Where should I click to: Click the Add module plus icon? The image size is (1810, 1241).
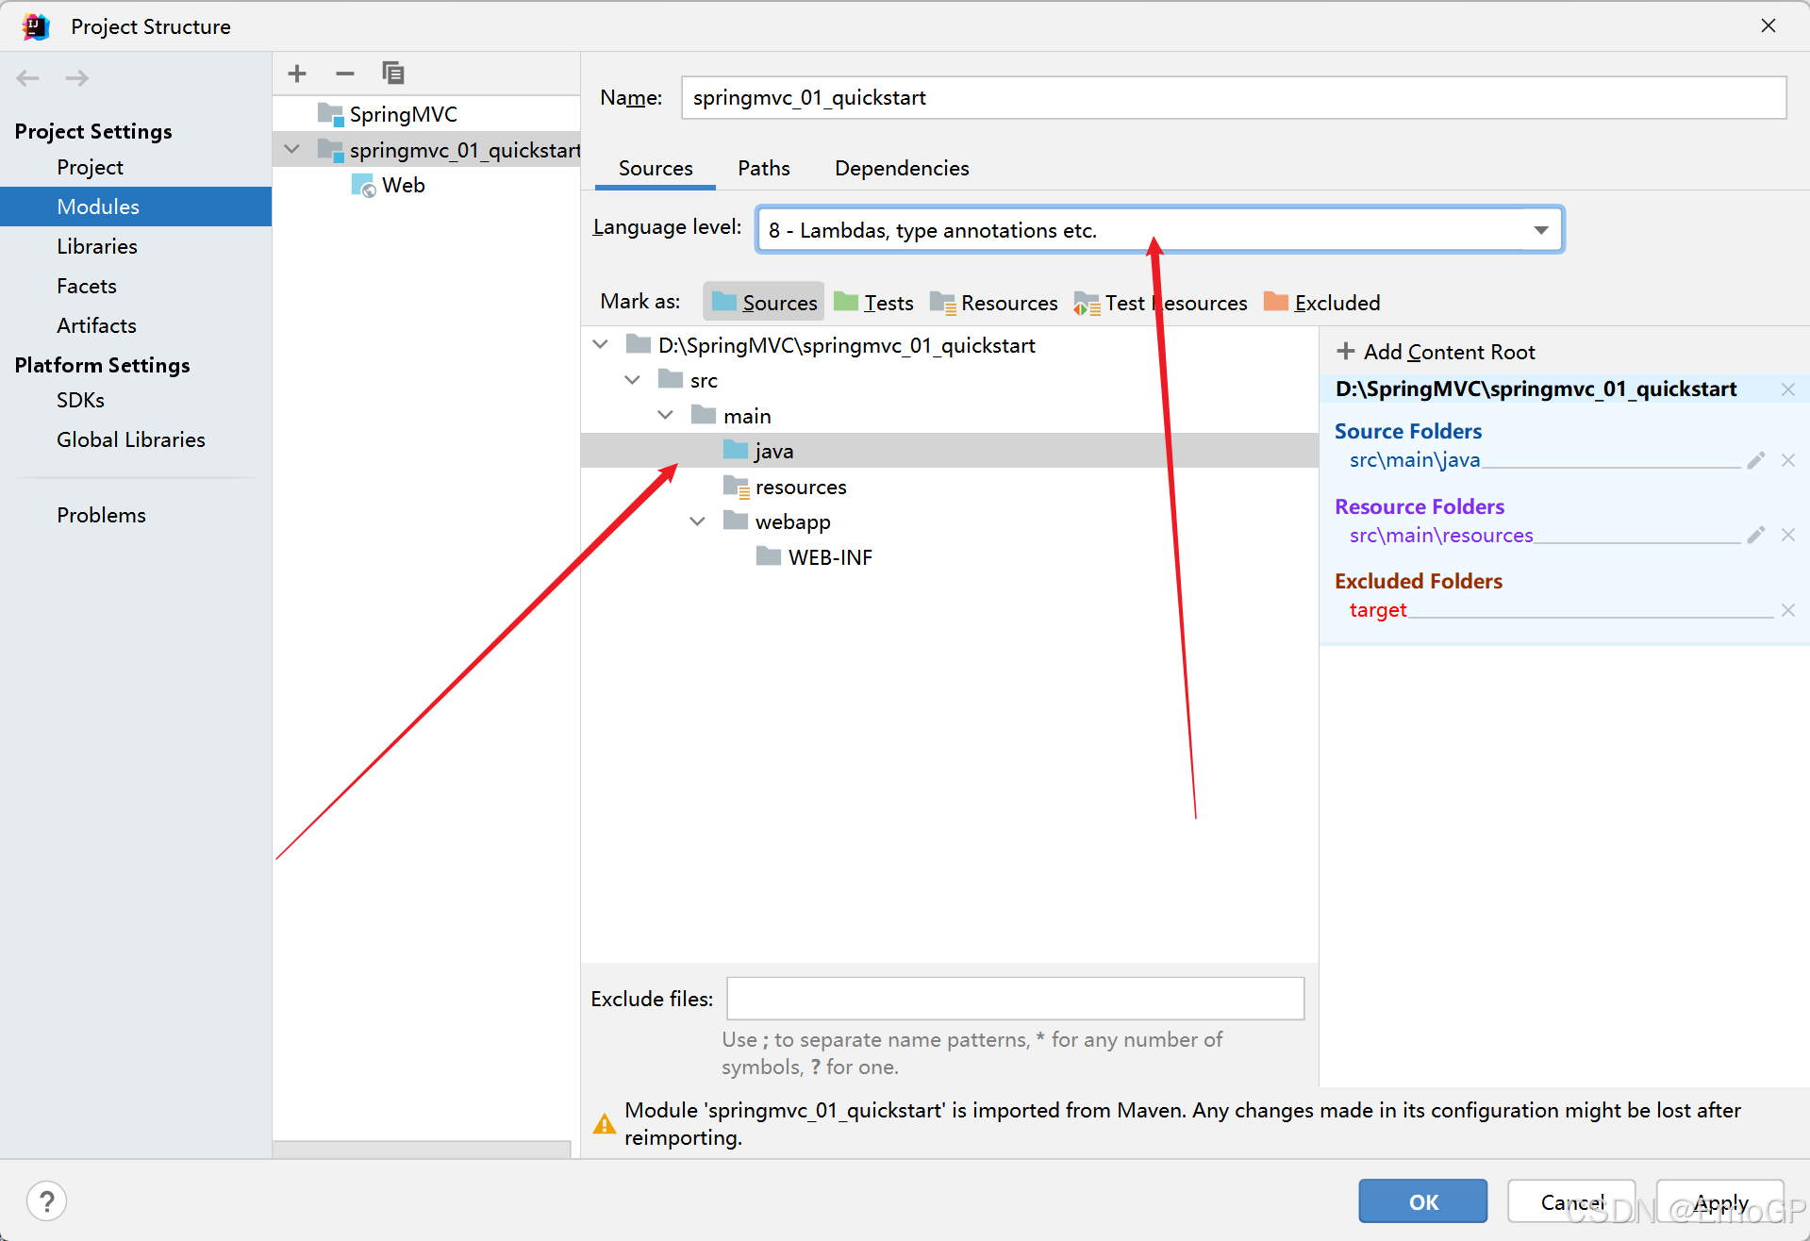(x=297, y=74)
